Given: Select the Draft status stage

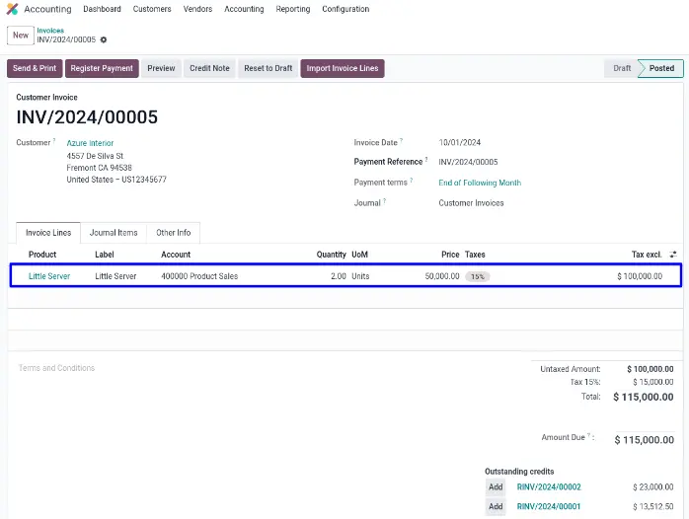Looking at the screenshot, I should click(622, 68).
